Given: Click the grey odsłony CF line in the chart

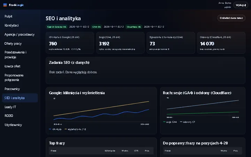Looking at the screenshot, I should tap(203, 105).
